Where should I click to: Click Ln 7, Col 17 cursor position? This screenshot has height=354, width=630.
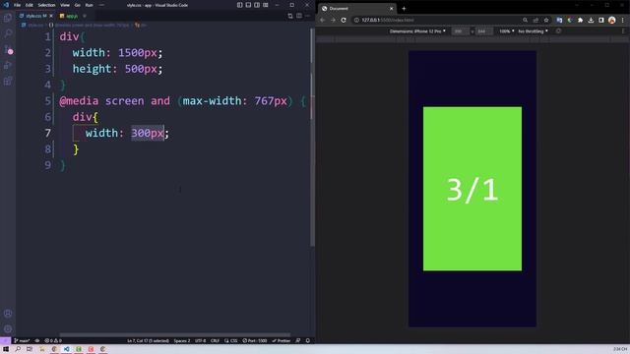(148, 341)
